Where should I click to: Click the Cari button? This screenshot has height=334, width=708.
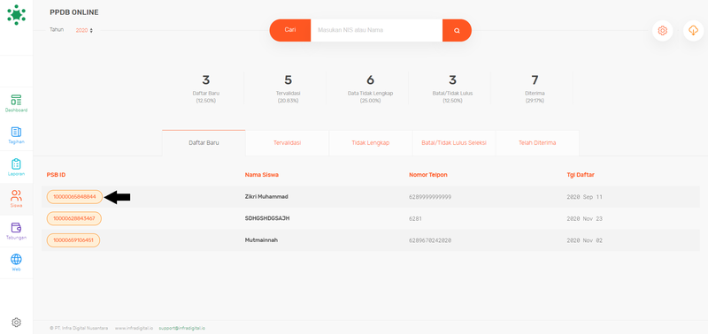click(290, 30)
